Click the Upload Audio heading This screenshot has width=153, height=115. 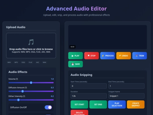(x=16, y=27)
